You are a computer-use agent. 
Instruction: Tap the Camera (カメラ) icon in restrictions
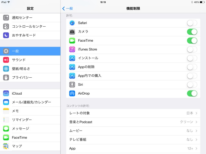tap(72, 32)
